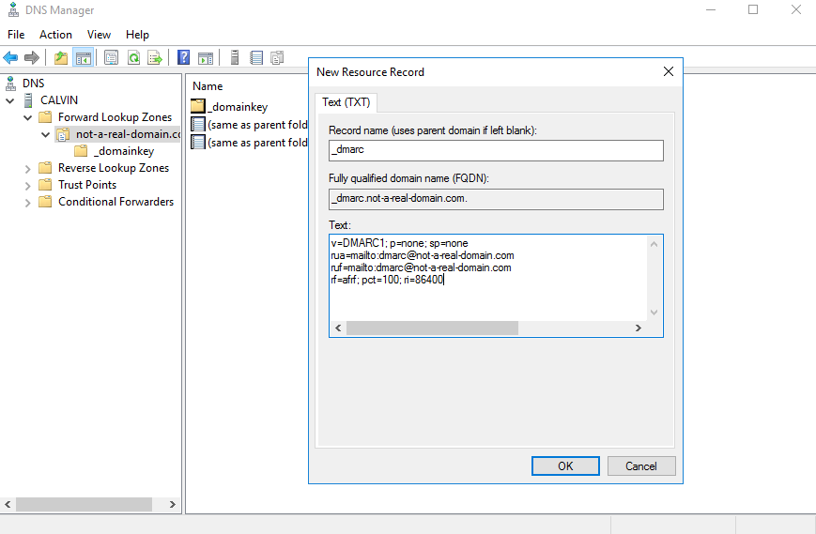Click Text box scroll right arrow
Image resolution: width=816 pixels, height=534 pixels.
[638, 328]
